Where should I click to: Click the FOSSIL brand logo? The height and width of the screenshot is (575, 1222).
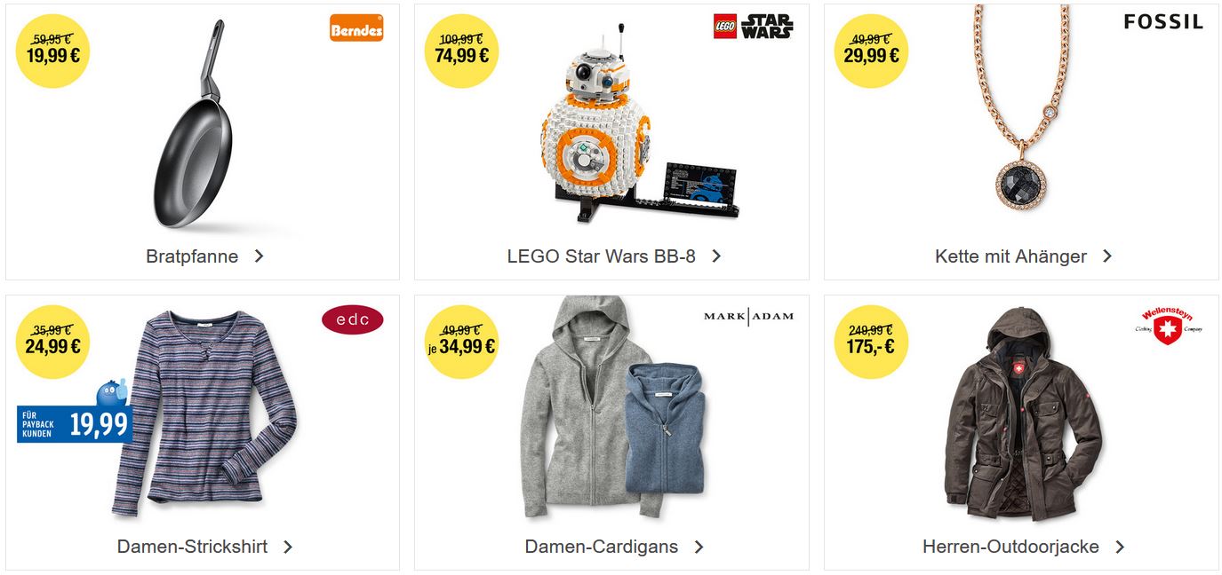point(1163,22)
